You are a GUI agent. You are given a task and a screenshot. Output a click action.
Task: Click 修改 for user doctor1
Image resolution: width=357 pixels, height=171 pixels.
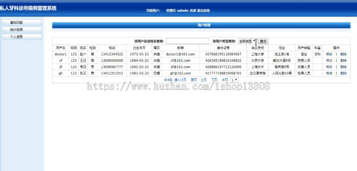tap(329, 54)
